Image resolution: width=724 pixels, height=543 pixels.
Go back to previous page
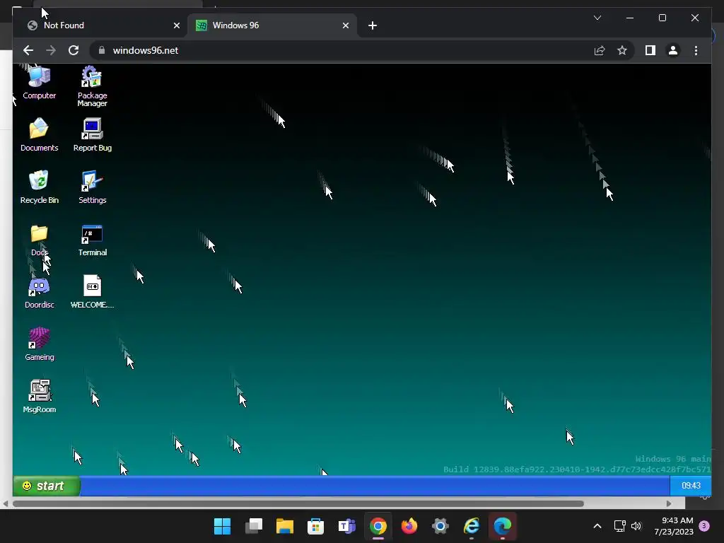click(28, 50)
